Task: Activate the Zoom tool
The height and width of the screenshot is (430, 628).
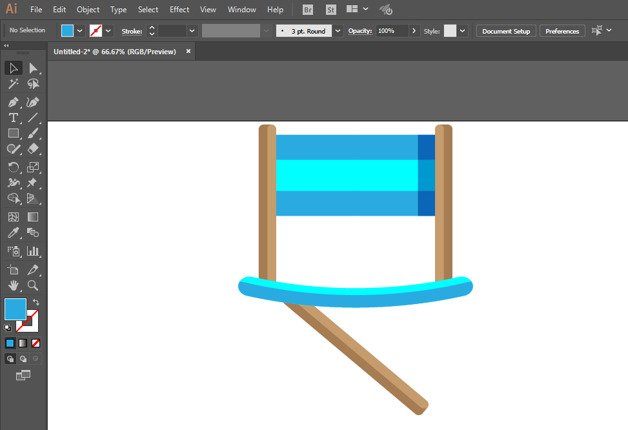Action: 33,285
